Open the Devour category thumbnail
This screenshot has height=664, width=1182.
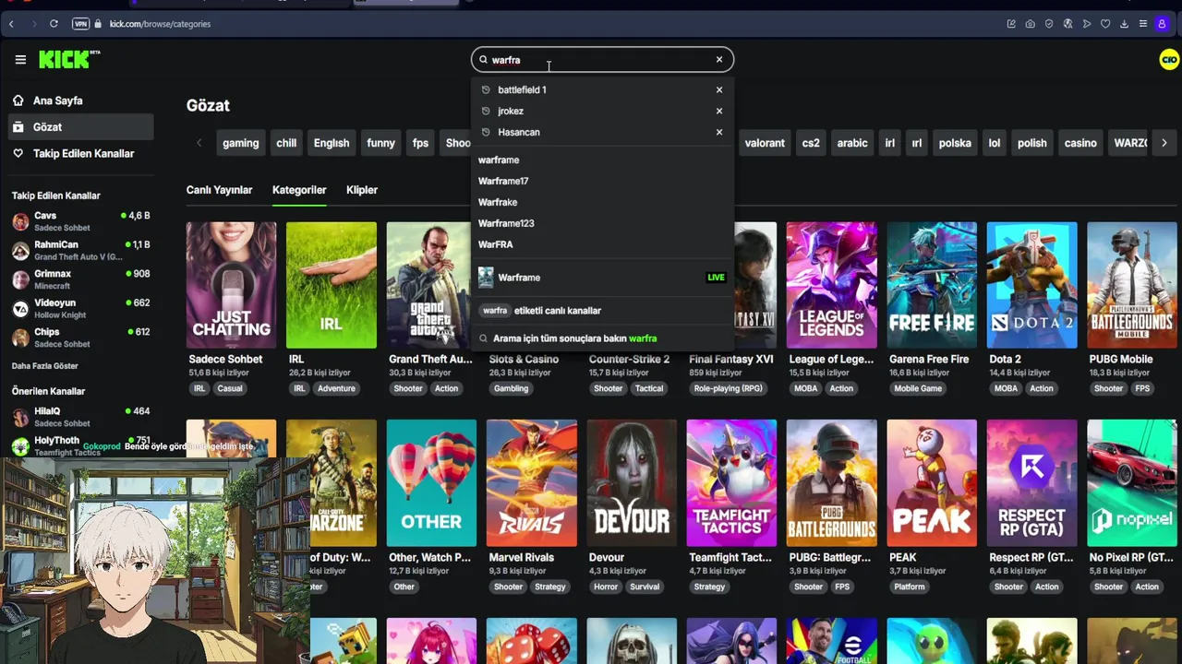tap(632, 483)
